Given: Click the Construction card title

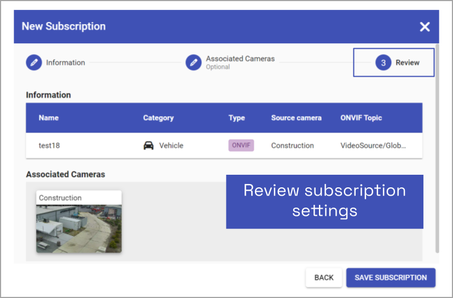Looking at the screenshot, I should coord(60,198).
